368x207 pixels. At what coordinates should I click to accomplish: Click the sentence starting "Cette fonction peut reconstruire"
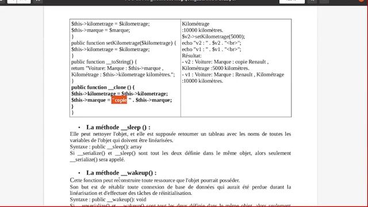coord(155,181)
